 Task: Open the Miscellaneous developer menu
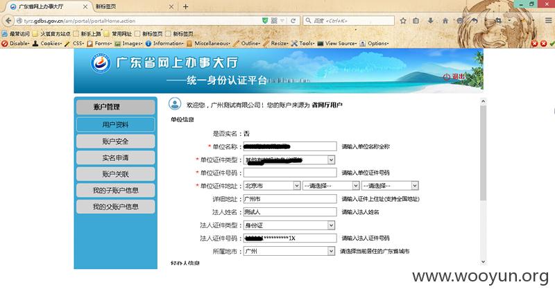coord(209,44)
